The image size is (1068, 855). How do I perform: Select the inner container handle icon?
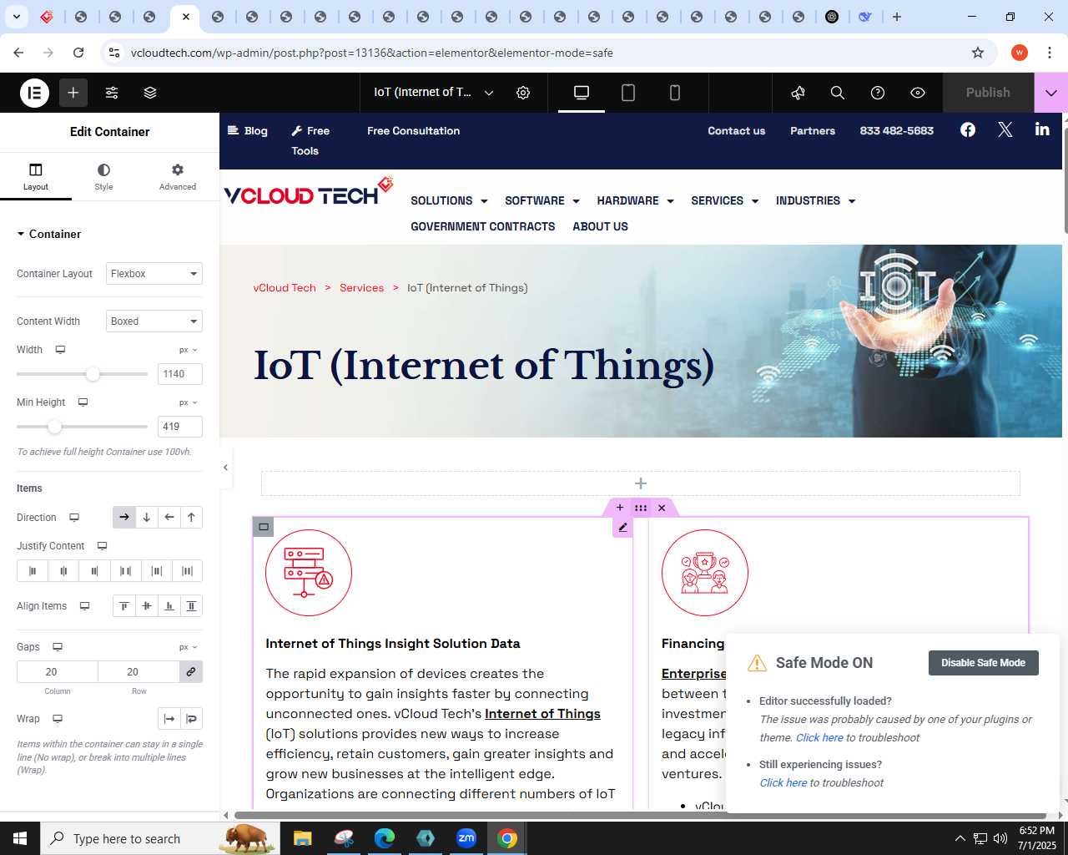(x=264, y=527)
